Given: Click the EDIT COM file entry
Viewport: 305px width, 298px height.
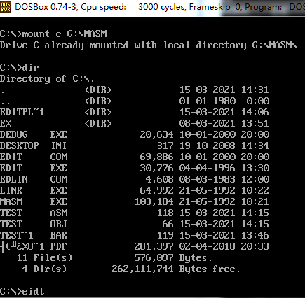Looking at the screenshot, I should pyautogui.click(x=135, y=157).
